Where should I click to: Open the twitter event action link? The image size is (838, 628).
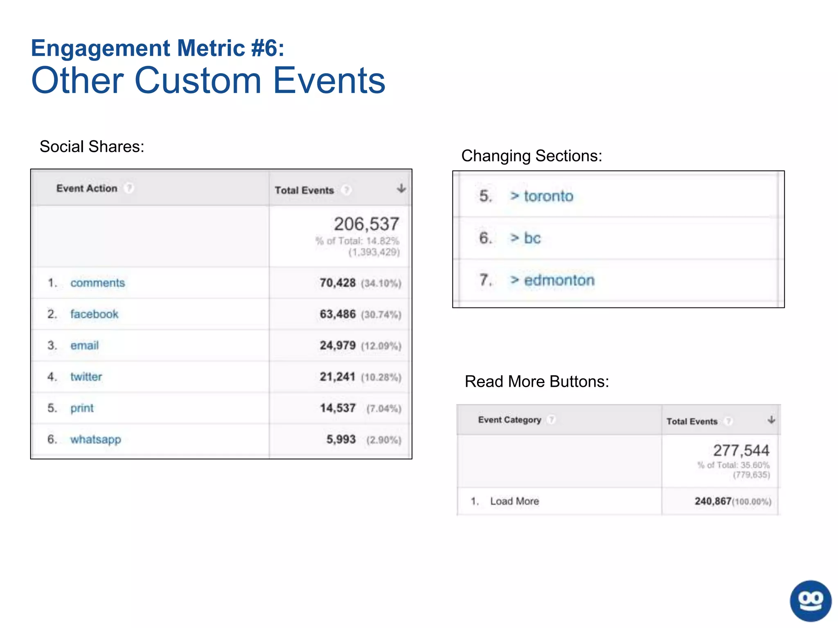pos(86,377)
